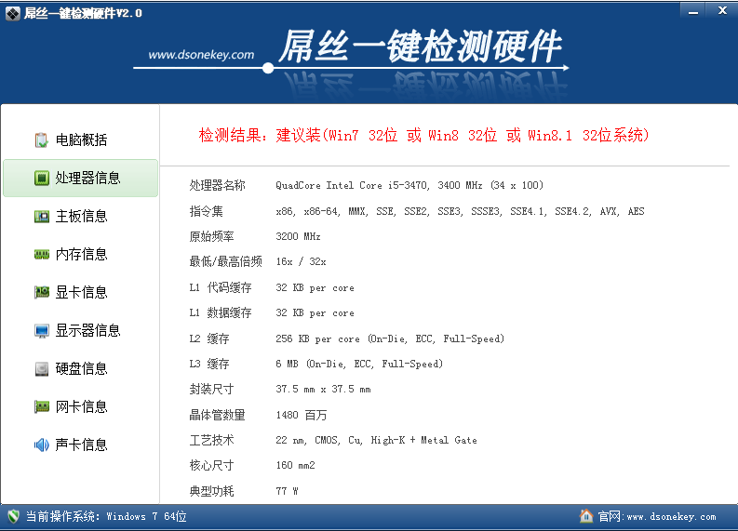Click the green shield status bar icon

click(13, 516)
